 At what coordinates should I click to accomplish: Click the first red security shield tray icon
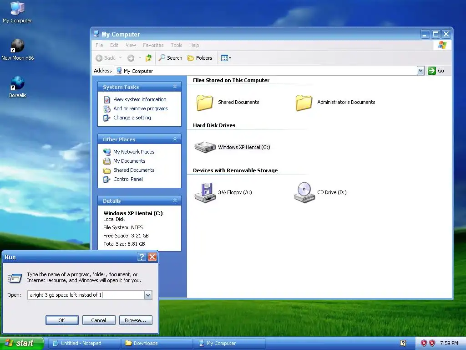click(x=424, y=343)
